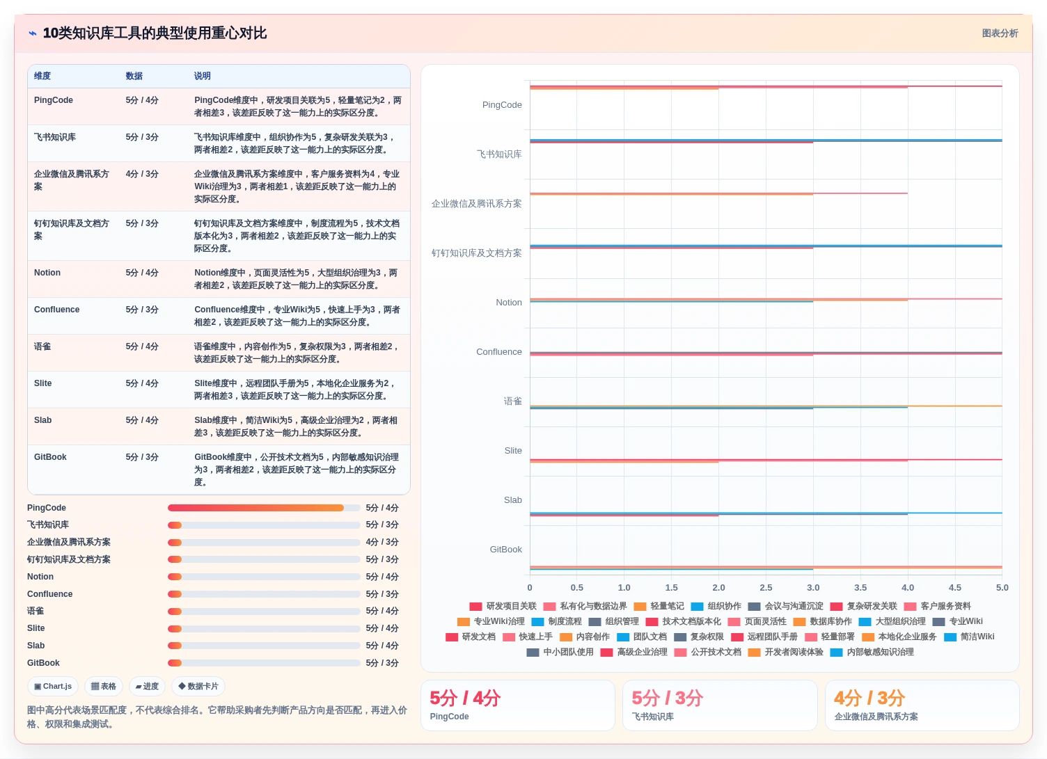Select the Chart.js chip
1047x759 pixels.
pyautogui.click(x=53, y=686)
